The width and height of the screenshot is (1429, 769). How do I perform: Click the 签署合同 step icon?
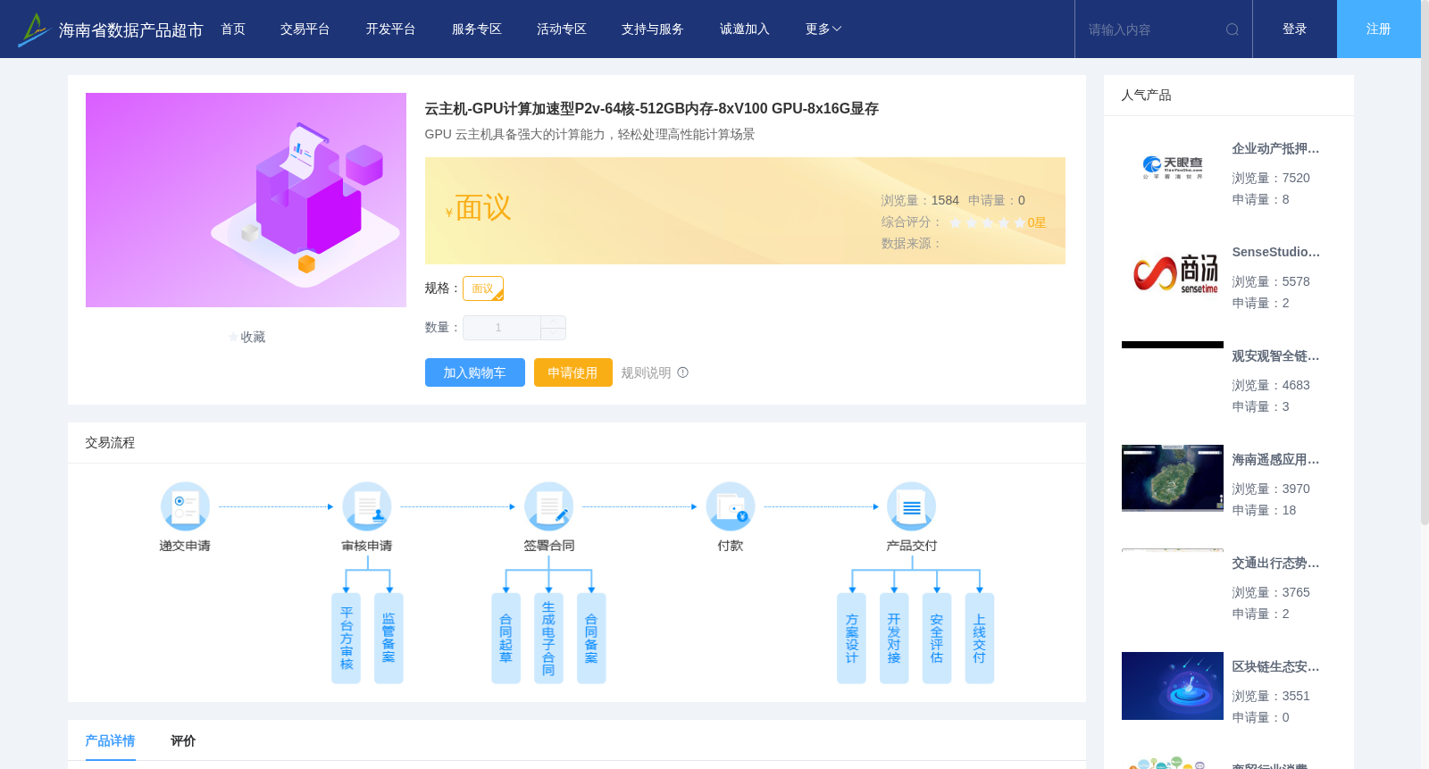coord(549,506)
